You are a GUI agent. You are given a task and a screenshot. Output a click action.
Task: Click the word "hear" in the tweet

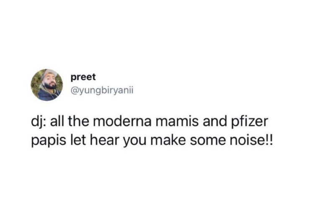pyautogui.click(x=98, y=140)
